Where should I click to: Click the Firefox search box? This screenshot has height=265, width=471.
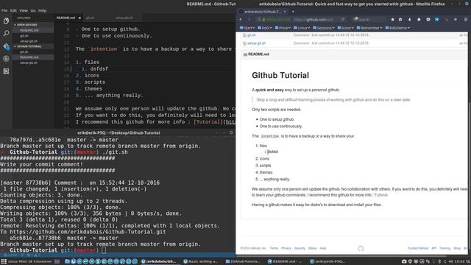pyautogui.click(x=369, y=20)
